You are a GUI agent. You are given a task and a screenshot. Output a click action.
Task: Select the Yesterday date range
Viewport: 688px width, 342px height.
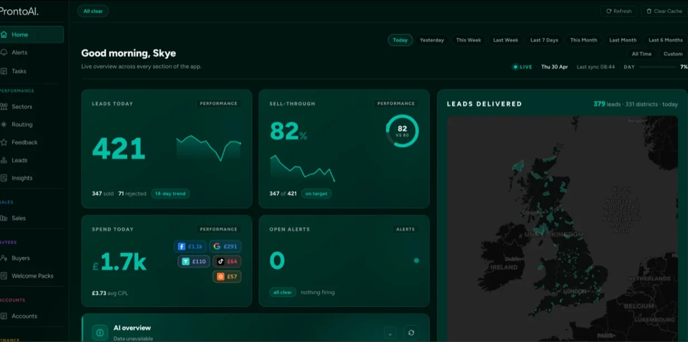click(x=432, y=40)
